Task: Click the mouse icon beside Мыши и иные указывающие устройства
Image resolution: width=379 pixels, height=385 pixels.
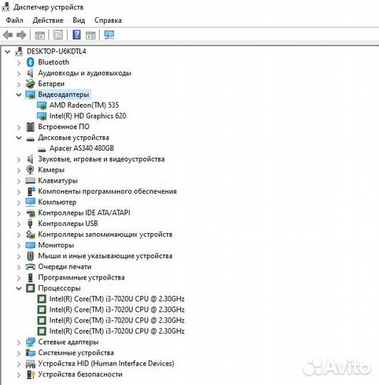Action: 30,256
